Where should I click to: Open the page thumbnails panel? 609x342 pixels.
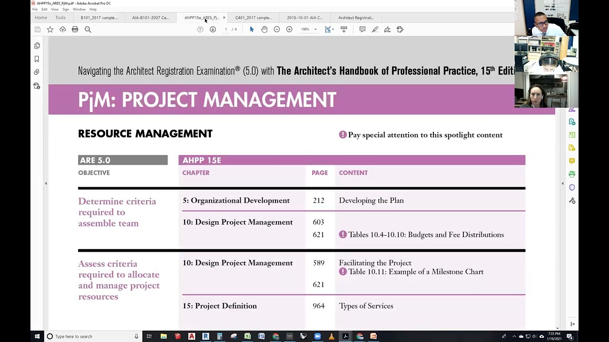pyautogui.click(x=37, y=46)
